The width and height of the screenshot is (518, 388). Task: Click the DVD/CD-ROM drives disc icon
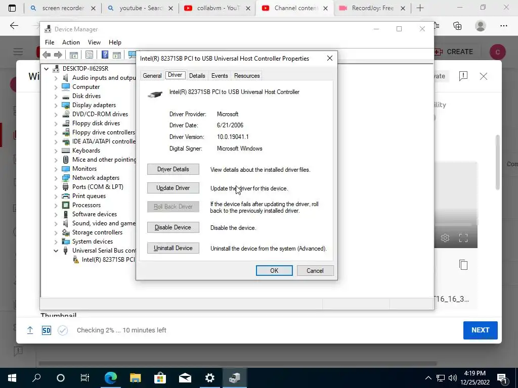pyautogui.click(x=66, y=114)
